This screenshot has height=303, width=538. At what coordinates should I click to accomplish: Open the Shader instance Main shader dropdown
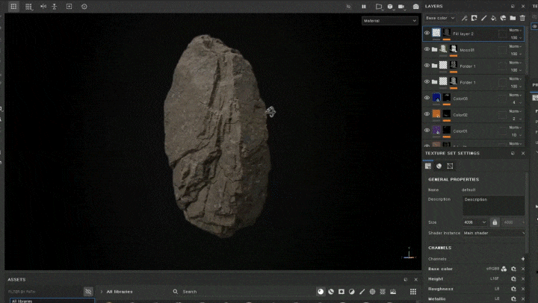[493, 233]
